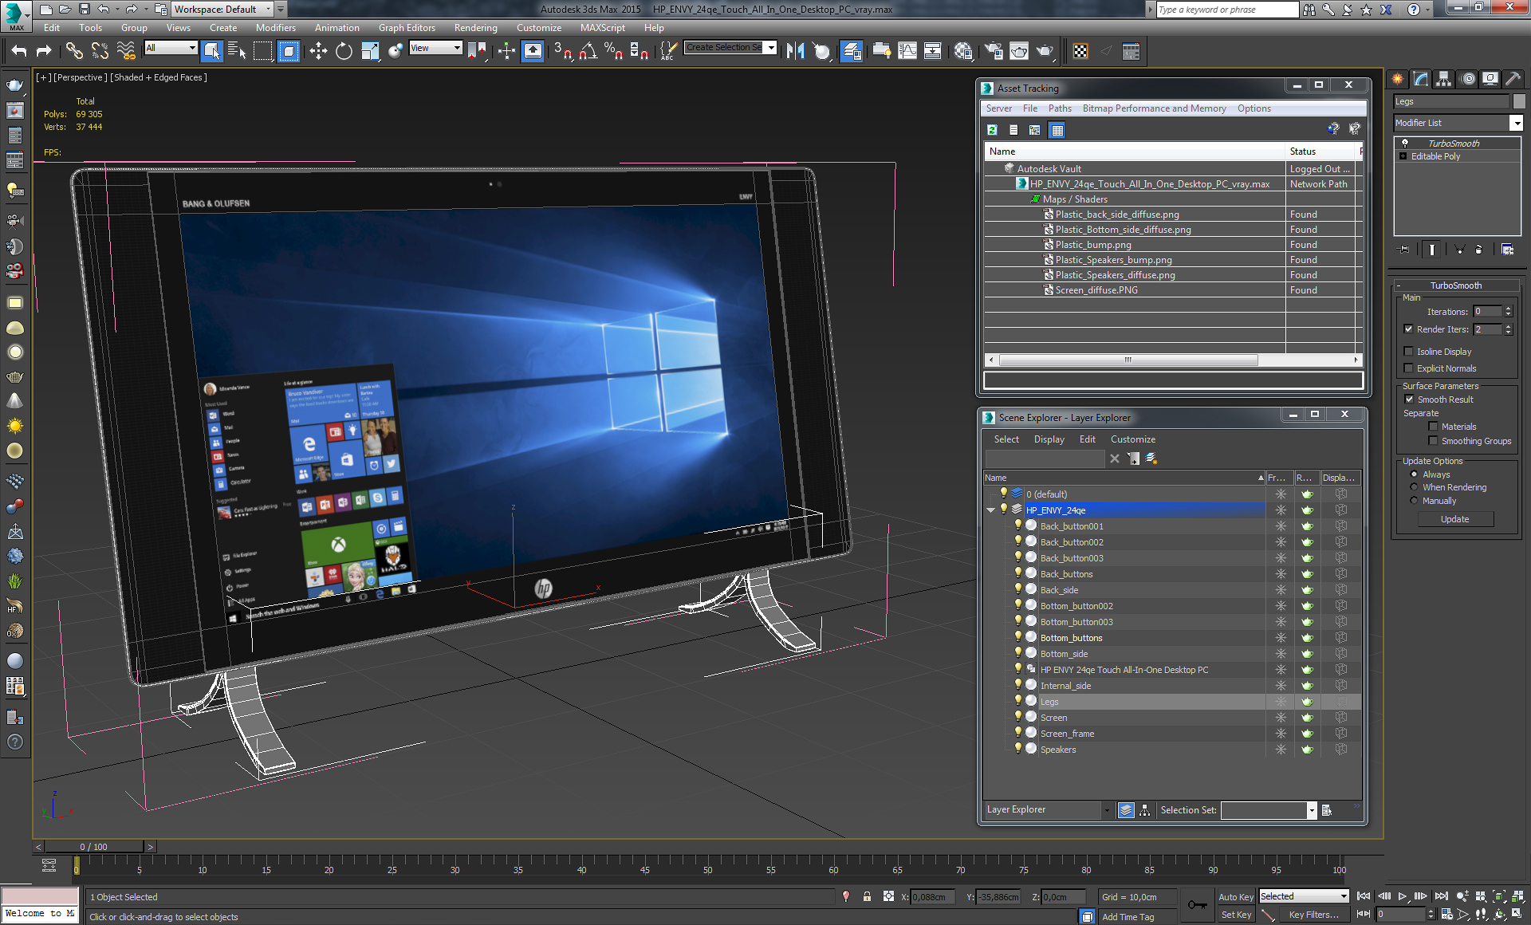Click Configure Modifier Sets icon
This screenshot has width=1531, height=925.
1507,249
